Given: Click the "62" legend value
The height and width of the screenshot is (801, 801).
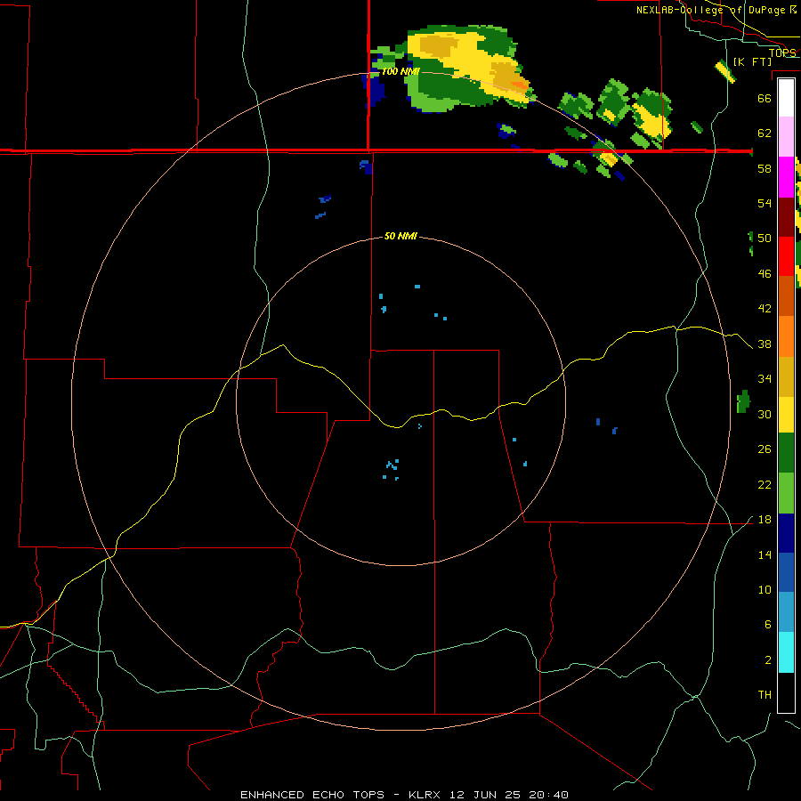Looking at the screenshot, I should [x=765, y=133].
